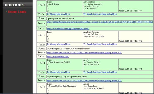This screenshot has height=94, width=154.
Task: Click address 5800 Geary Blvd
Action: point(90,86)
